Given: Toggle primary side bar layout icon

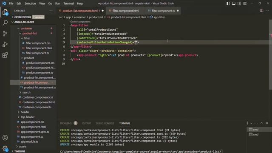Looking at the screenshot, I should click(228, 3).
